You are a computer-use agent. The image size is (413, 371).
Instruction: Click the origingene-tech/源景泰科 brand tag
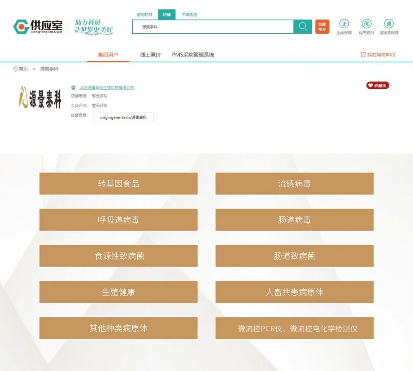pos(123,117)
